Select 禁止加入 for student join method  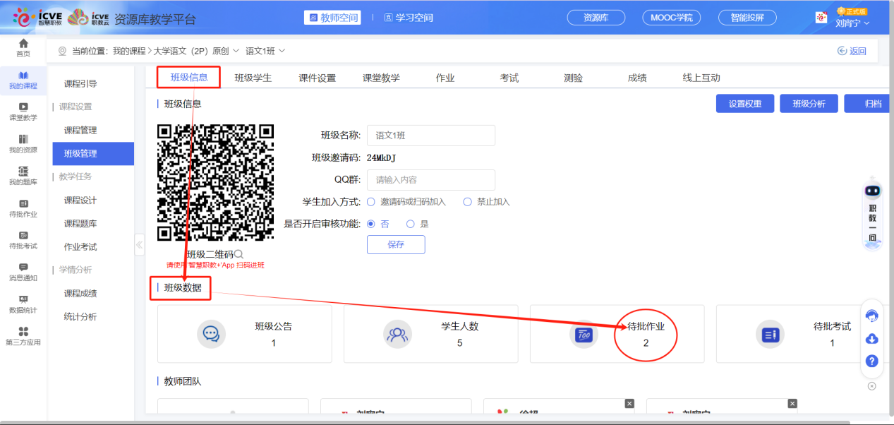click(x=466, y=201)
